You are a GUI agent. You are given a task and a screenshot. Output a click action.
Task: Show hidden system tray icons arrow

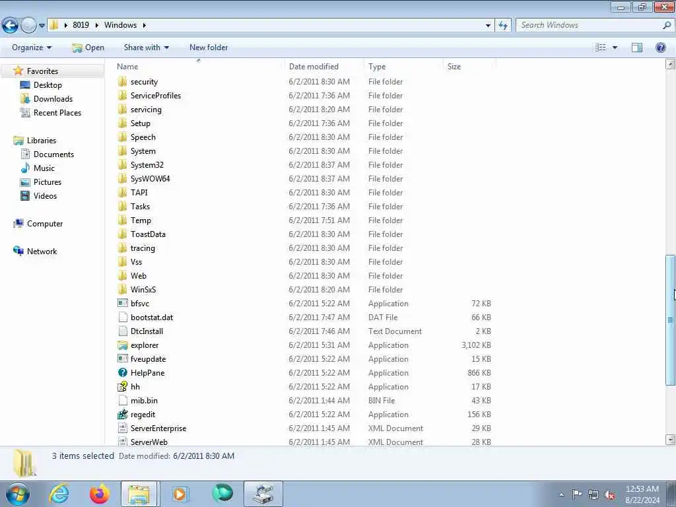click(561, 494)
